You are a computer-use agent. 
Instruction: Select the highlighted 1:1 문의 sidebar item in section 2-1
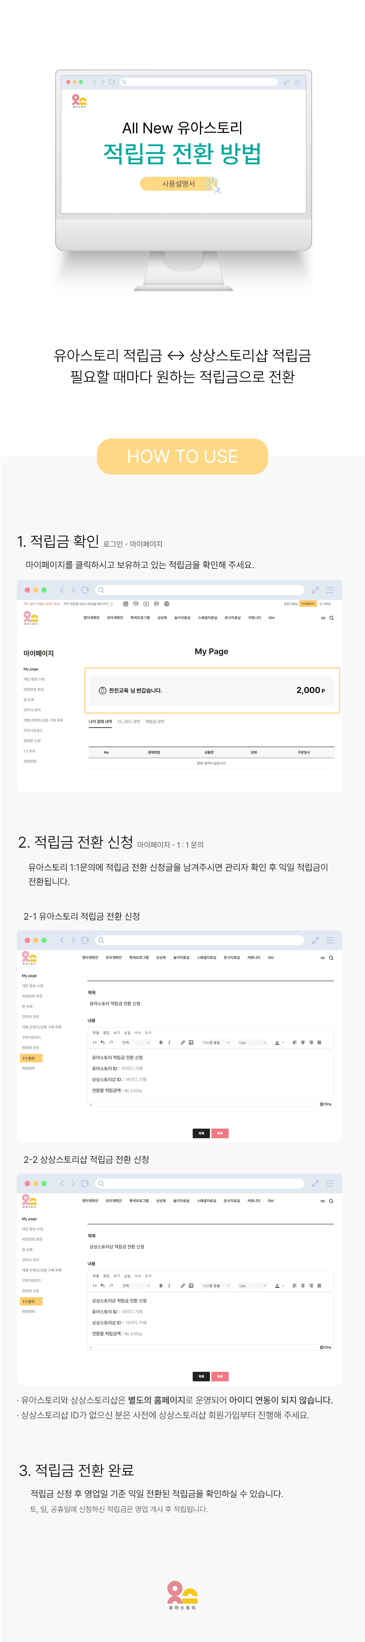coord(30,1058)
